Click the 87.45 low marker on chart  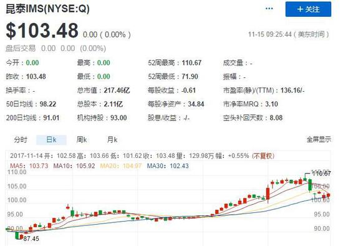31,239
